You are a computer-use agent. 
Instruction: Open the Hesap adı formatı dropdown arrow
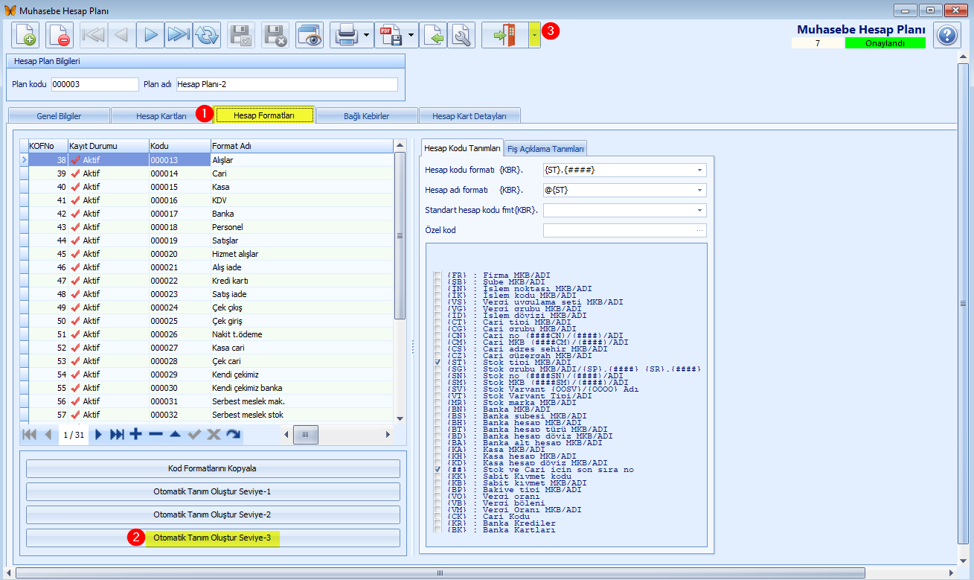click(700, 191)
